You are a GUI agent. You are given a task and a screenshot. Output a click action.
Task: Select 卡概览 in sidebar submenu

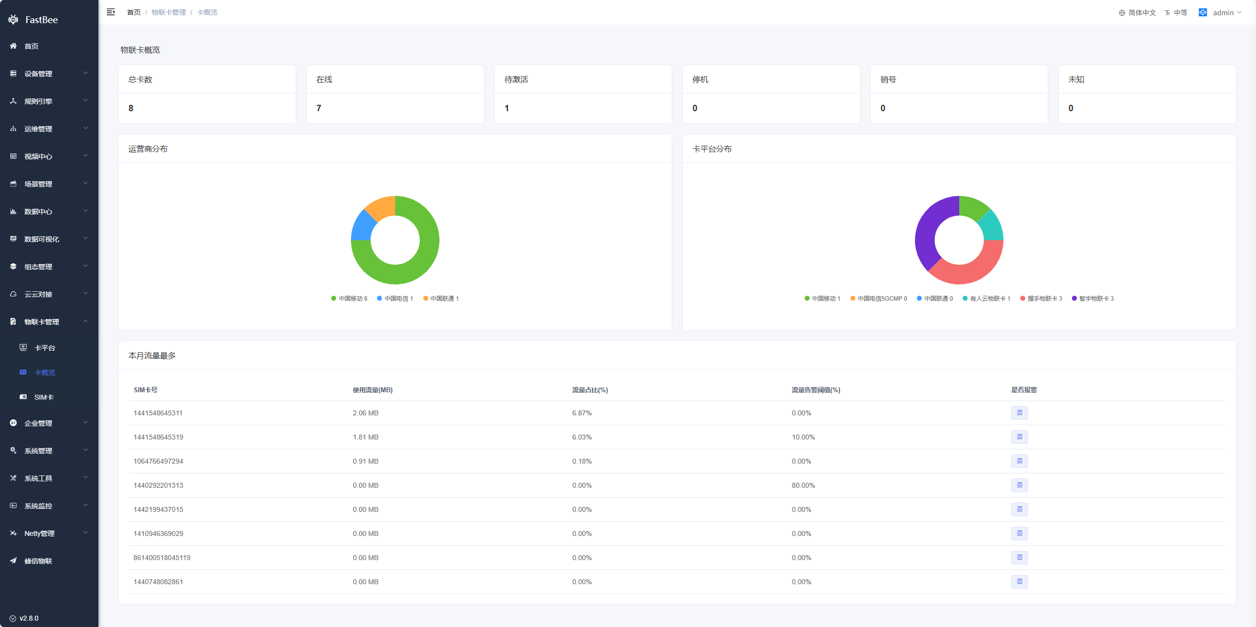point(44,373)
